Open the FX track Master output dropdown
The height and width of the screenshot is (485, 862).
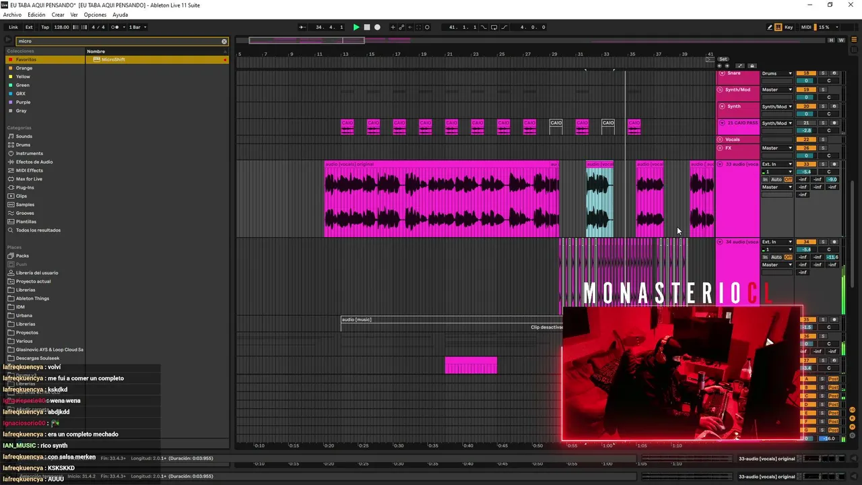(x=777, y=148)
